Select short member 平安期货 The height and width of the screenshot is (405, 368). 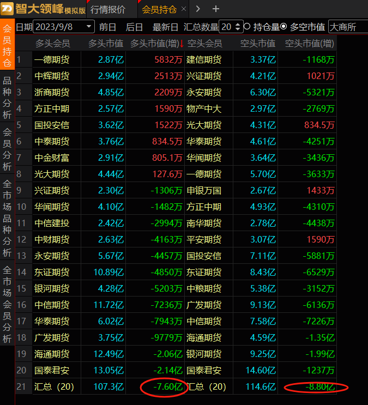(204, 239)
